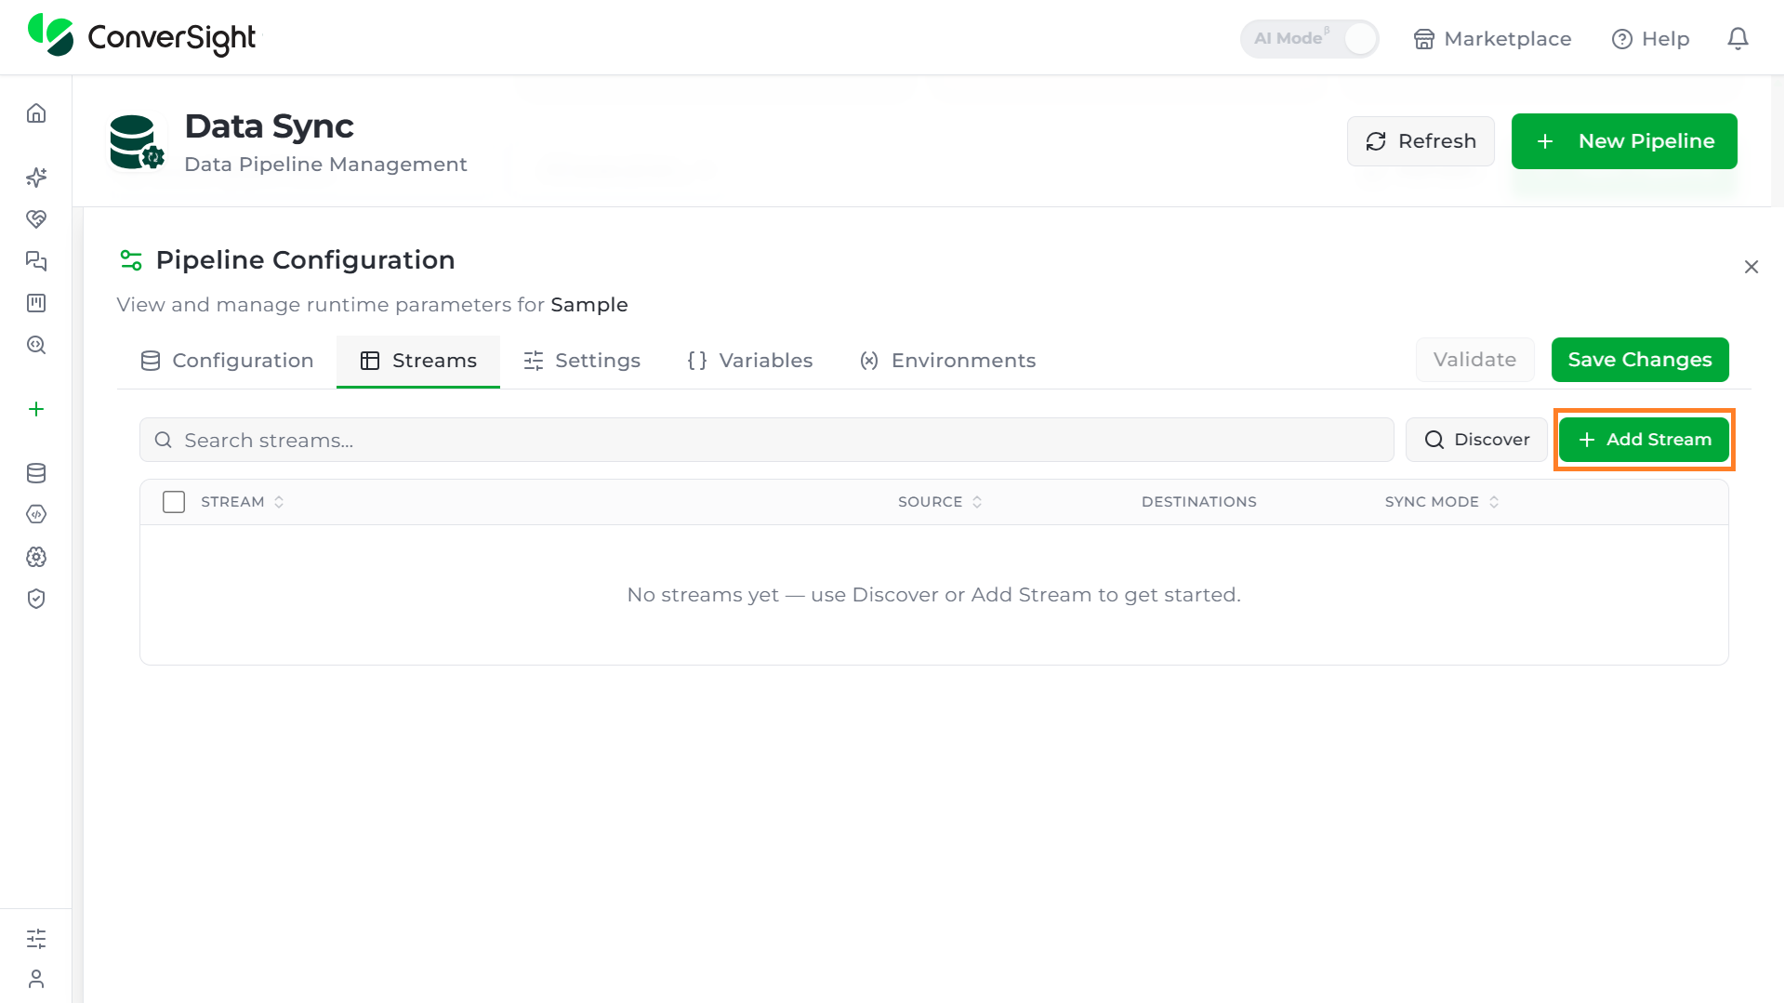Click Save Changes
1784x1003 pixels.
(x=1640, y=360)
